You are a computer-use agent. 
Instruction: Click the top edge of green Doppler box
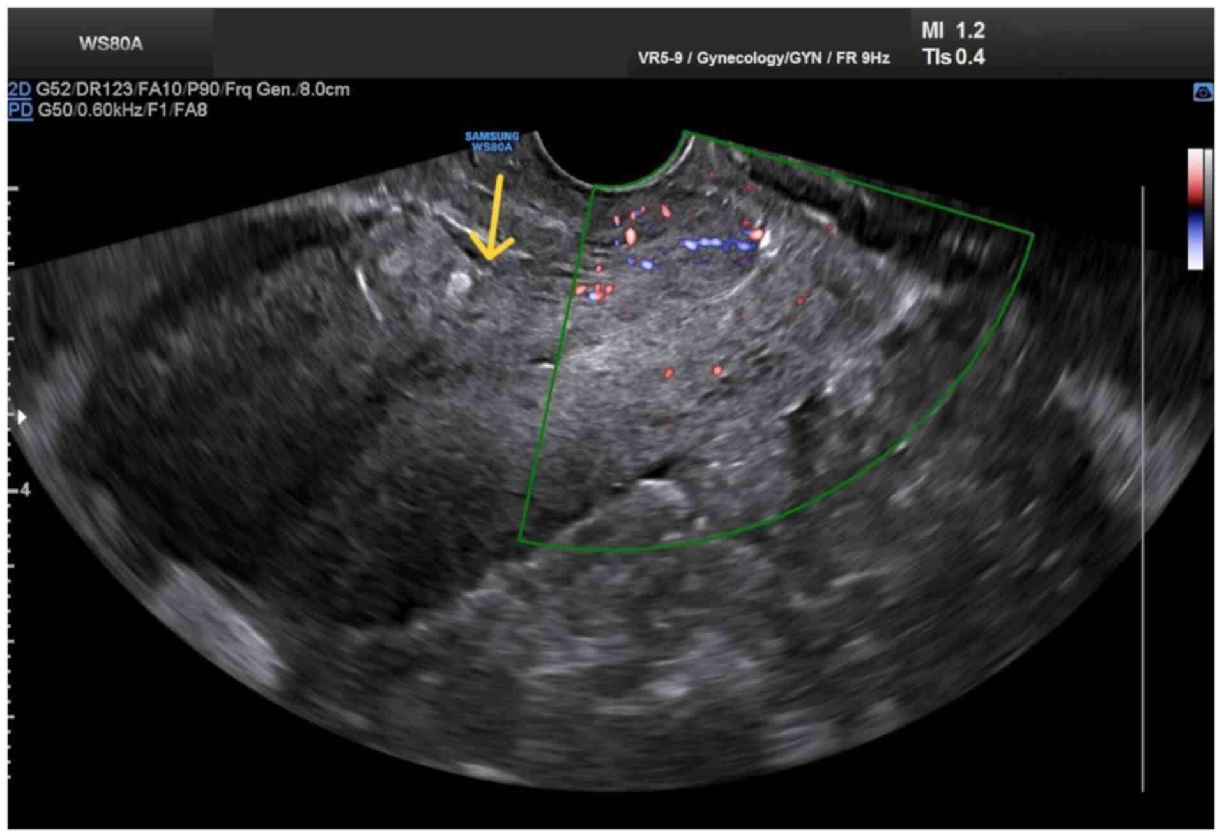point(856,182)
